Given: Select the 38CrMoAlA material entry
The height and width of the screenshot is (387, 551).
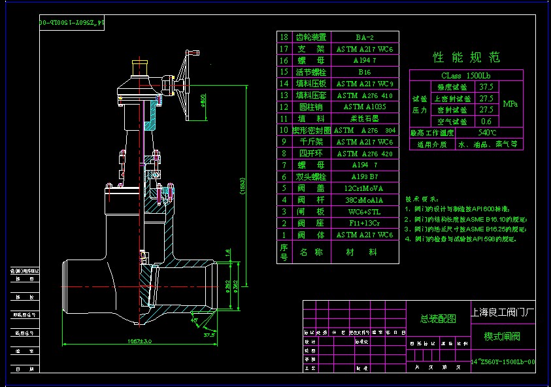Looking at the screenshot, I should (365, 200).
